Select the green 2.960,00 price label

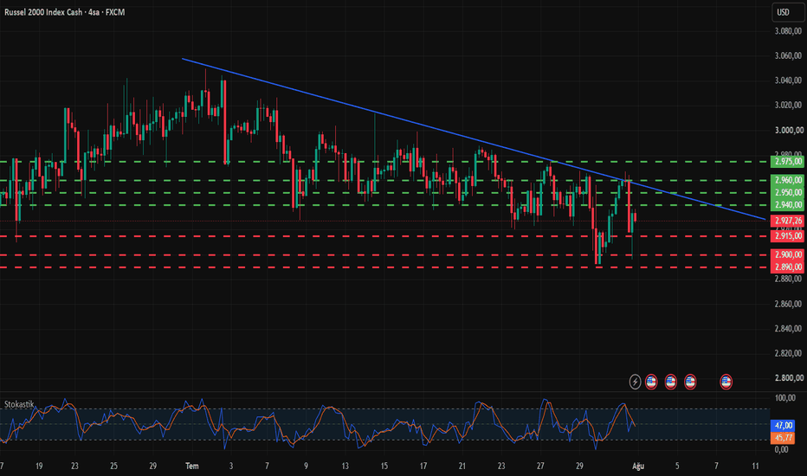(x=787, y=180)
